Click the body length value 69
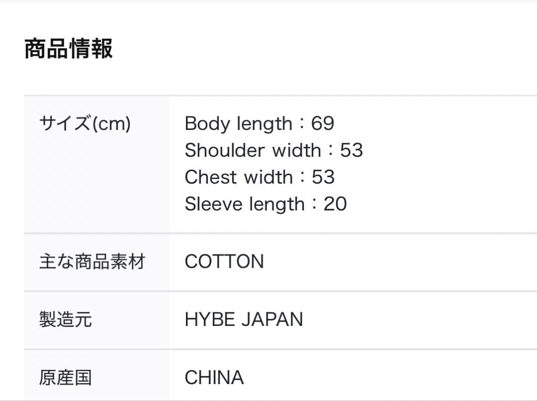Screen dimensions: 537x401 tap(323, 123)
